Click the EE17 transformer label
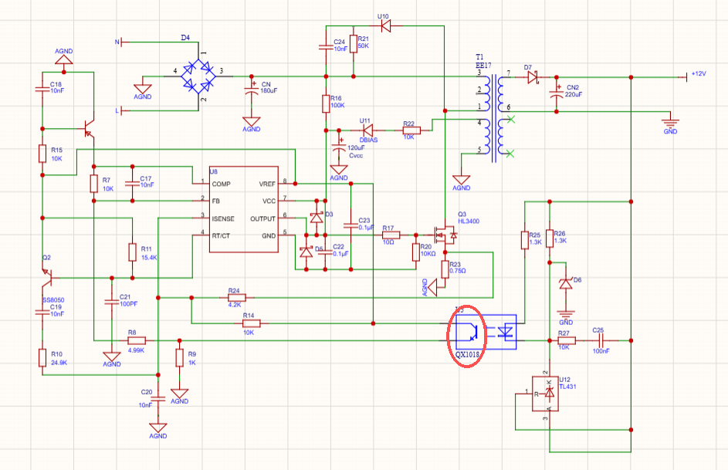This screenshot has width=728, height=470. [483, 66]
